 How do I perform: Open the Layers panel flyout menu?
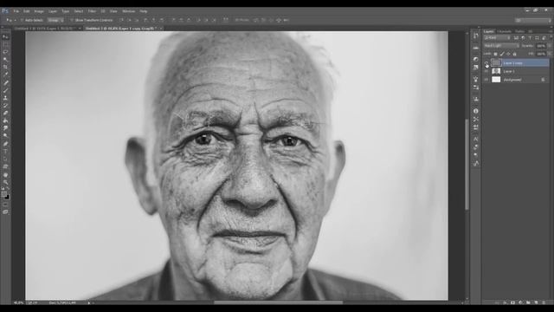(551, 31)
